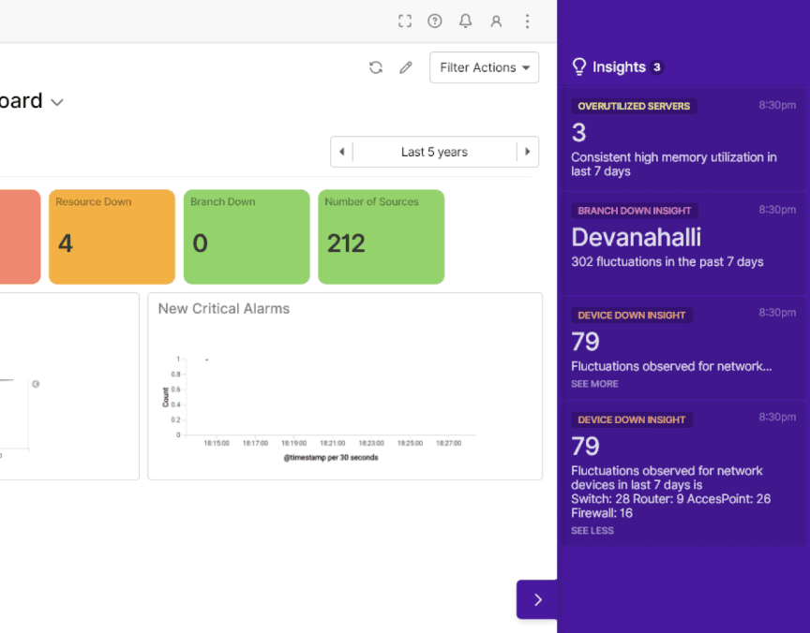Click SEE MORE on Device Down Insight
Viewport: 810px width, 633px height.
click(594, 384)
